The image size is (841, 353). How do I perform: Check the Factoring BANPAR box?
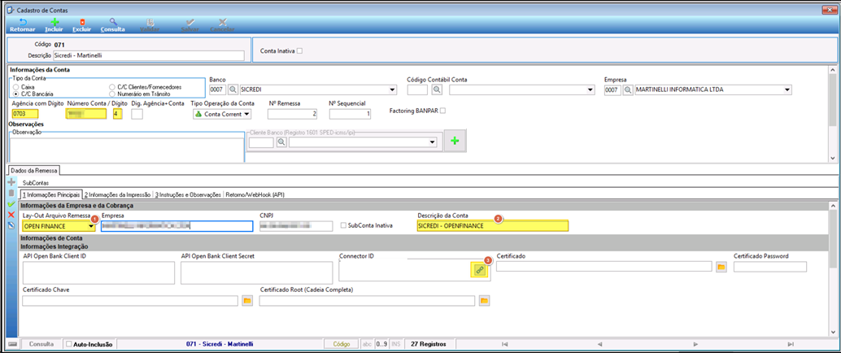442,111
